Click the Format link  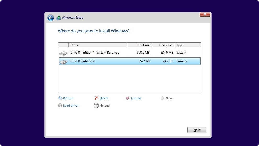tap(136, 98)
